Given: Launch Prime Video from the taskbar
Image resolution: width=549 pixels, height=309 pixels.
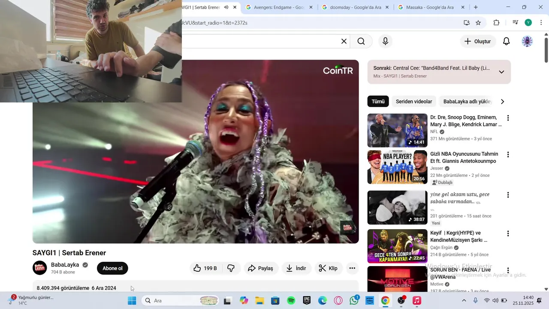Looking at the screenshot, I should point(370,301).
